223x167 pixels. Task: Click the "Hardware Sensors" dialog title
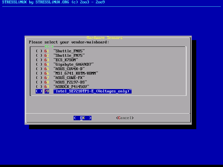click(x=105, y=38)
